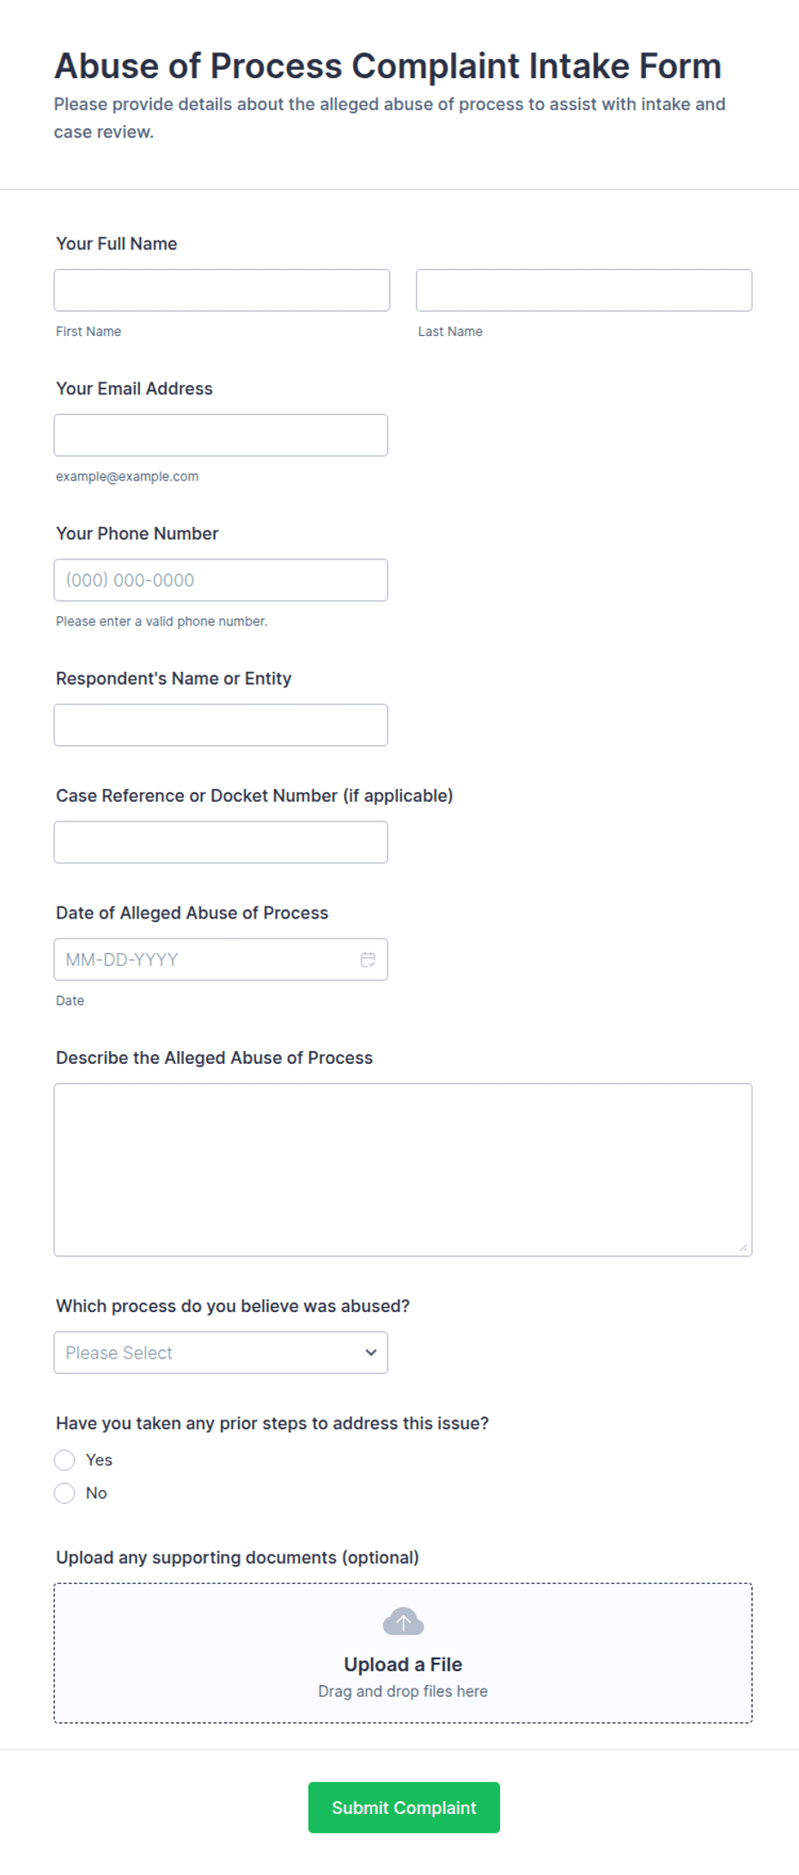Screen dimensions: 799x1875
Task: Select the Yes radio button
Action: click(x=64, y=1459)
